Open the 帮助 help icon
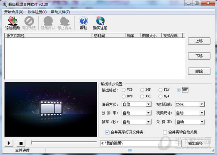Screen dimensions: 217x155 pos(84,23)
